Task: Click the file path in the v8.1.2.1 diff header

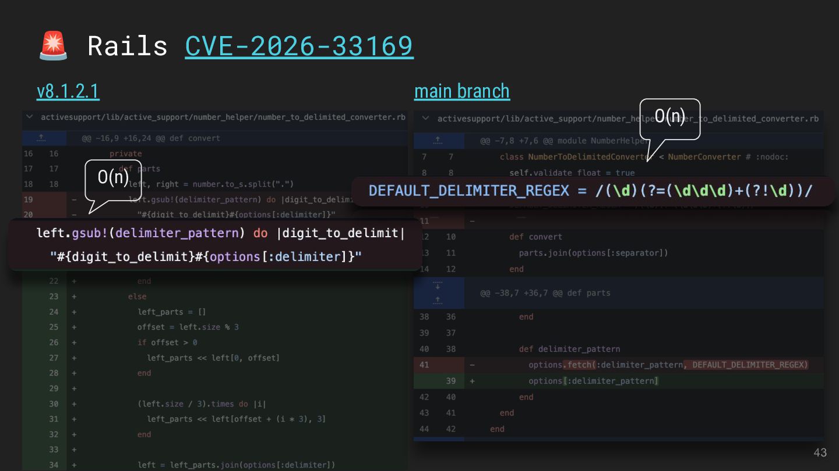Action: click(x=223, y=117)
